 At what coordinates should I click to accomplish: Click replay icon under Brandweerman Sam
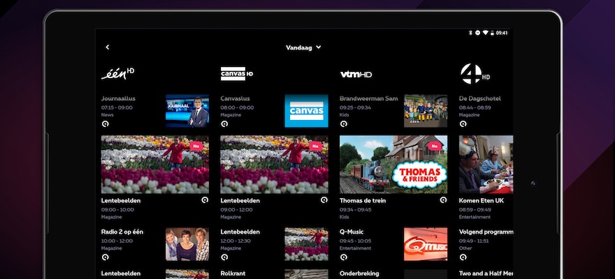[x=344, y=123]
